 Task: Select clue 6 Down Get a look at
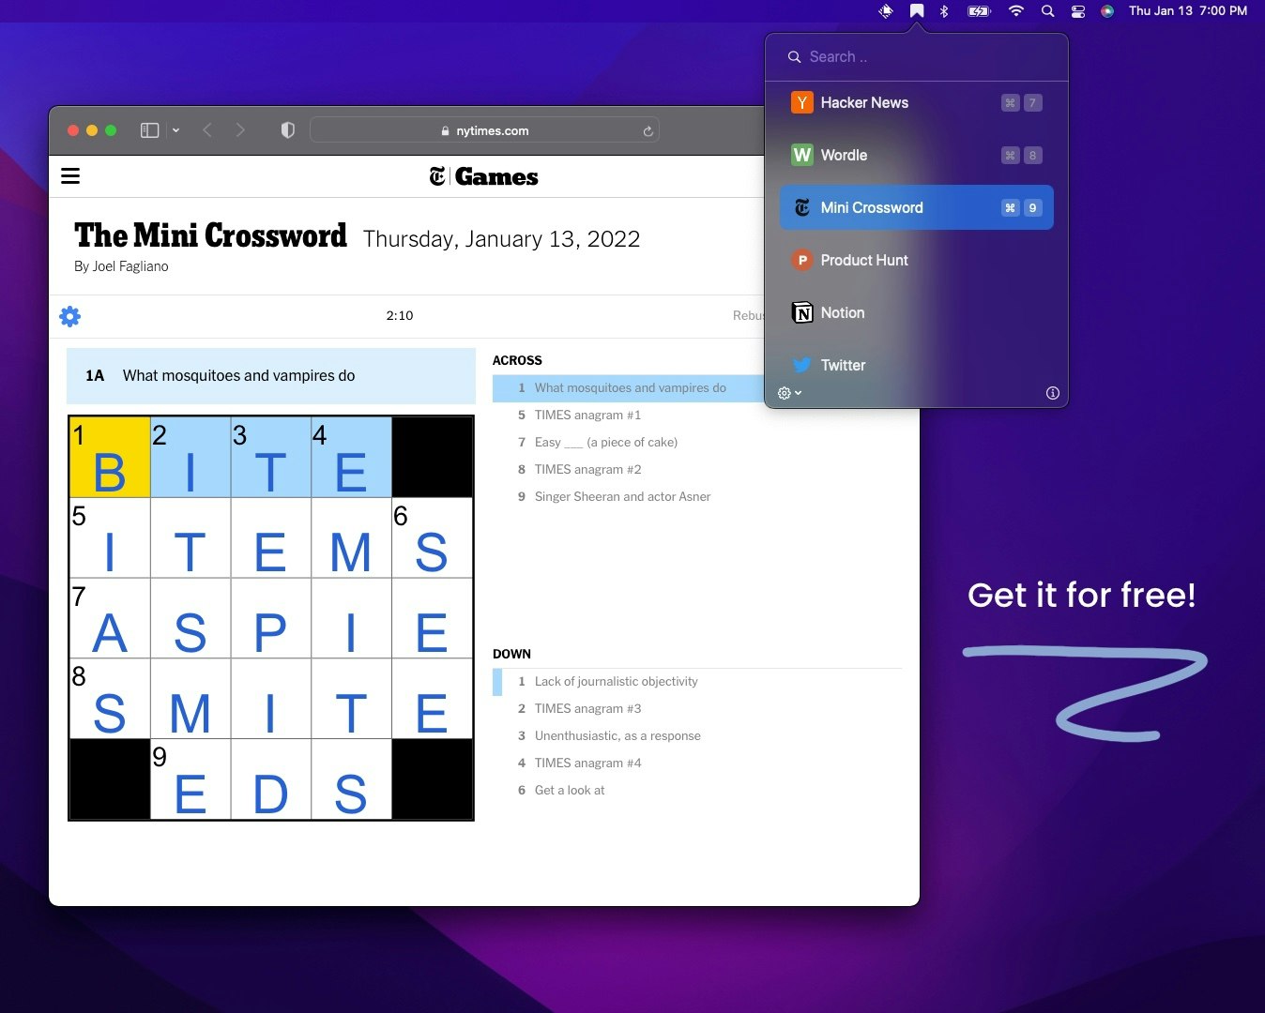[x=696, y=790]
